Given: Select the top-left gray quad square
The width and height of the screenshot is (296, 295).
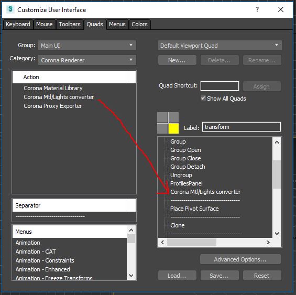Looking at the screenshot, I should click(x=162, y=117).
